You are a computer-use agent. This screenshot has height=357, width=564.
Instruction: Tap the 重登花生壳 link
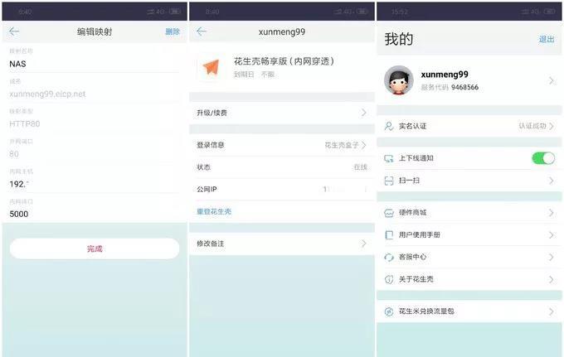(214, 211)
